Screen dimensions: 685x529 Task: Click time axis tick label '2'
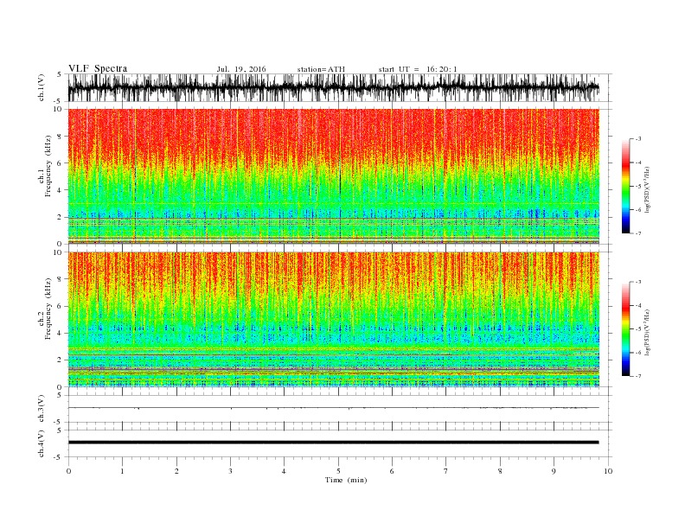tap(176, 471)
